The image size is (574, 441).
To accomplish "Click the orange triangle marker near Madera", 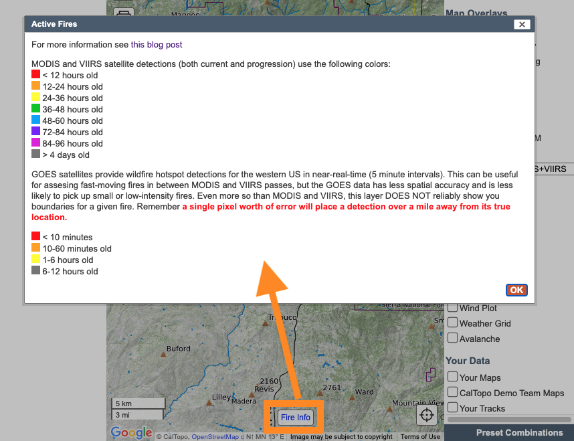I will 252,395.
